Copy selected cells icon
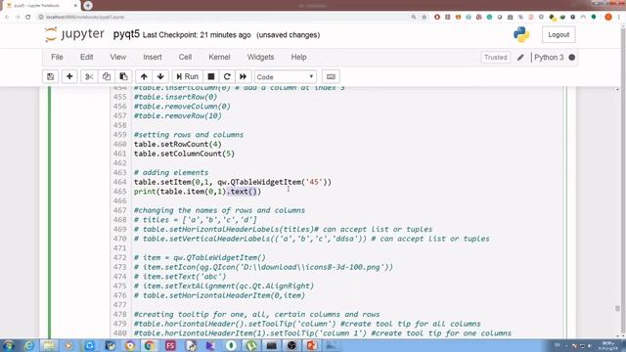This screenshot has height=352, width=626. 107,76
